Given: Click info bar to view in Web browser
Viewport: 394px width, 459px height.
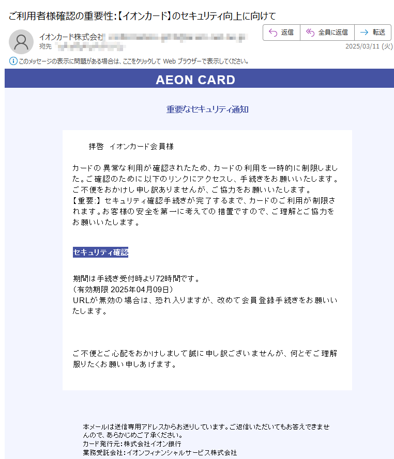Looking at the screenshot, I should click(134, 61).
